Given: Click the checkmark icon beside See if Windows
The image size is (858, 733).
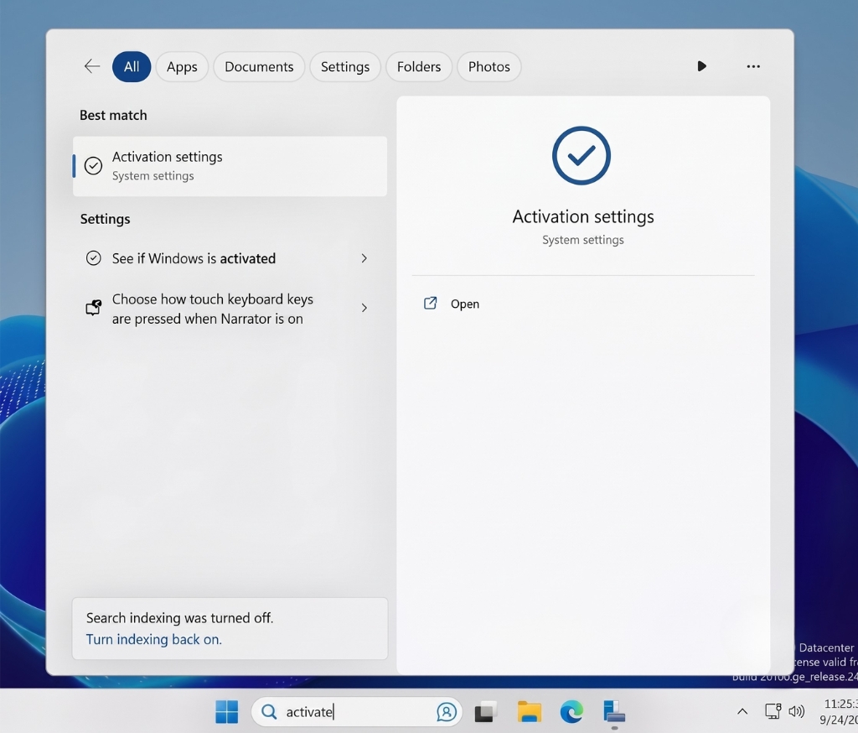Looking at the screenshot, I should (x=94, y=258).
